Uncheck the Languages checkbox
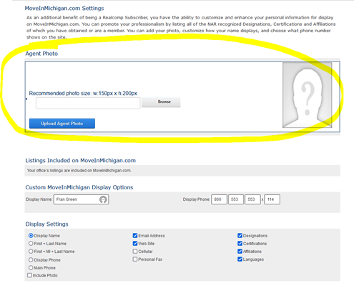Screen dimensions: 354x288 pos(240,259)
